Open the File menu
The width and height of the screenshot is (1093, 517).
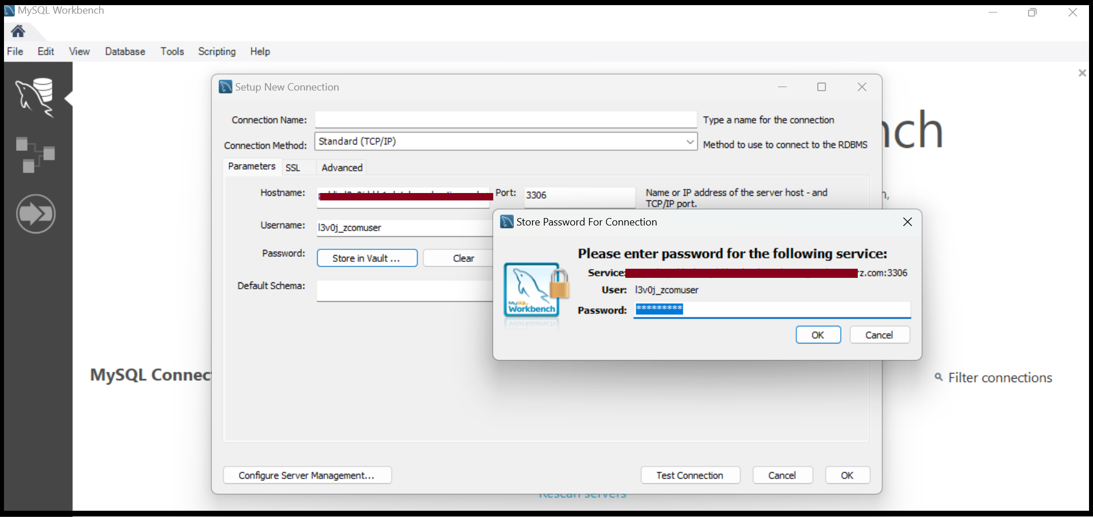[x=15, y=51]
